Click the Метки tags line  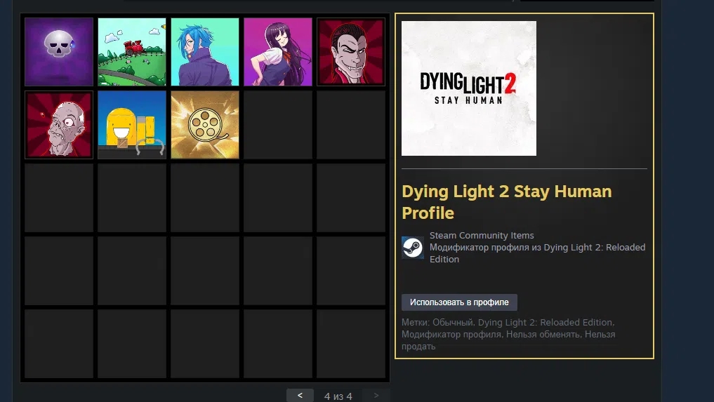coord(508,334)
